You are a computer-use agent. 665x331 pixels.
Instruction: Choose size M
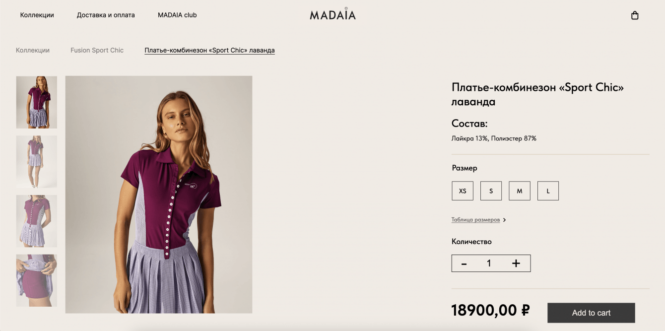520,191
